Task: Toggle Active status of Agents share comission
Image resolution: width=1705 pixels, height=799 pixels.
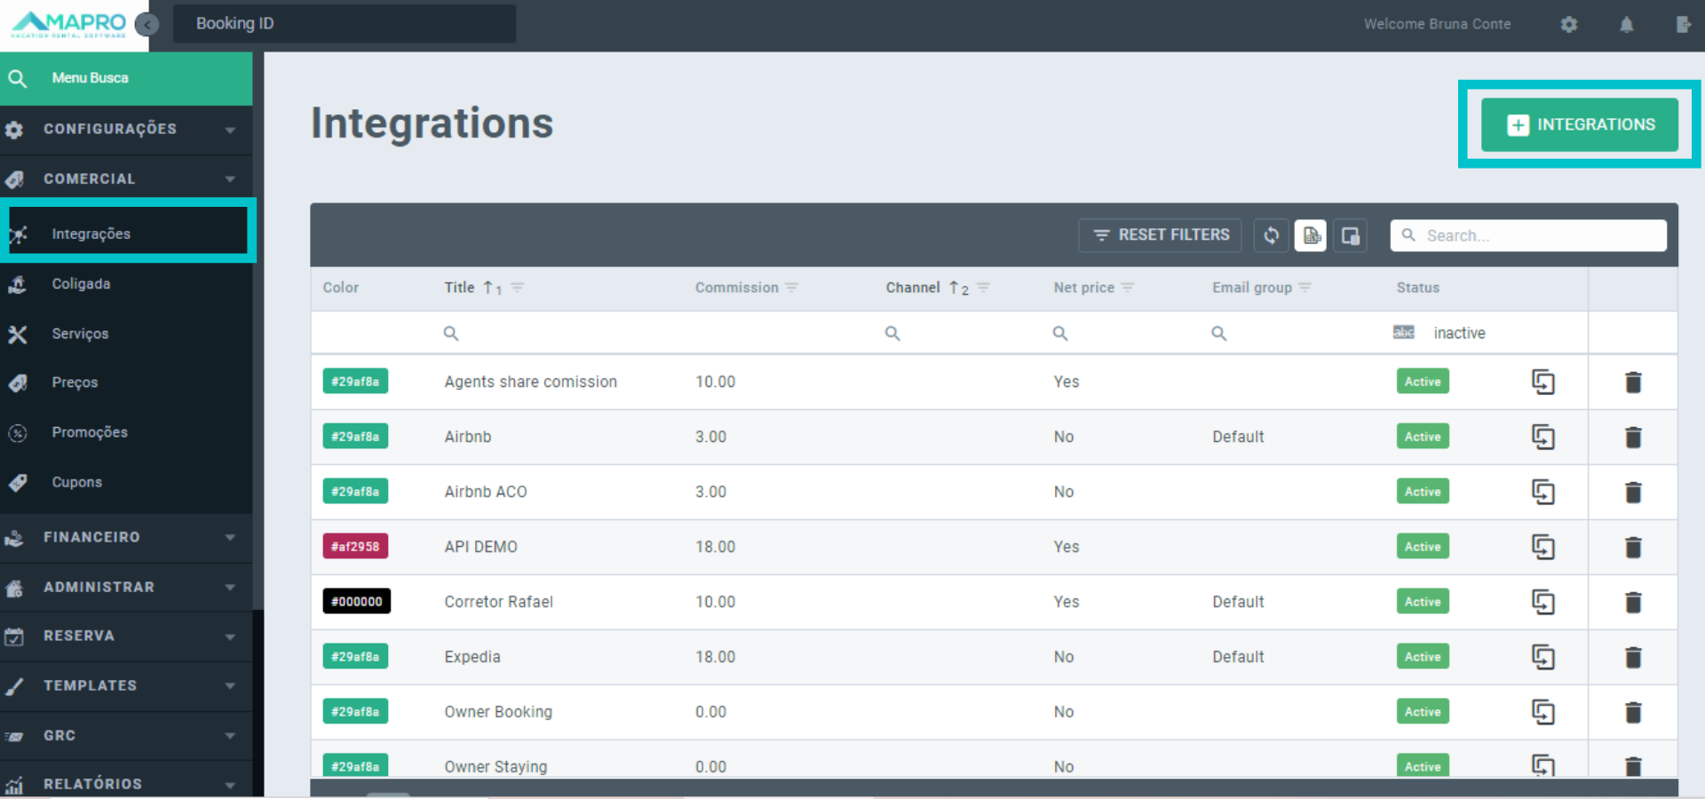Action: coord(1422,382)
